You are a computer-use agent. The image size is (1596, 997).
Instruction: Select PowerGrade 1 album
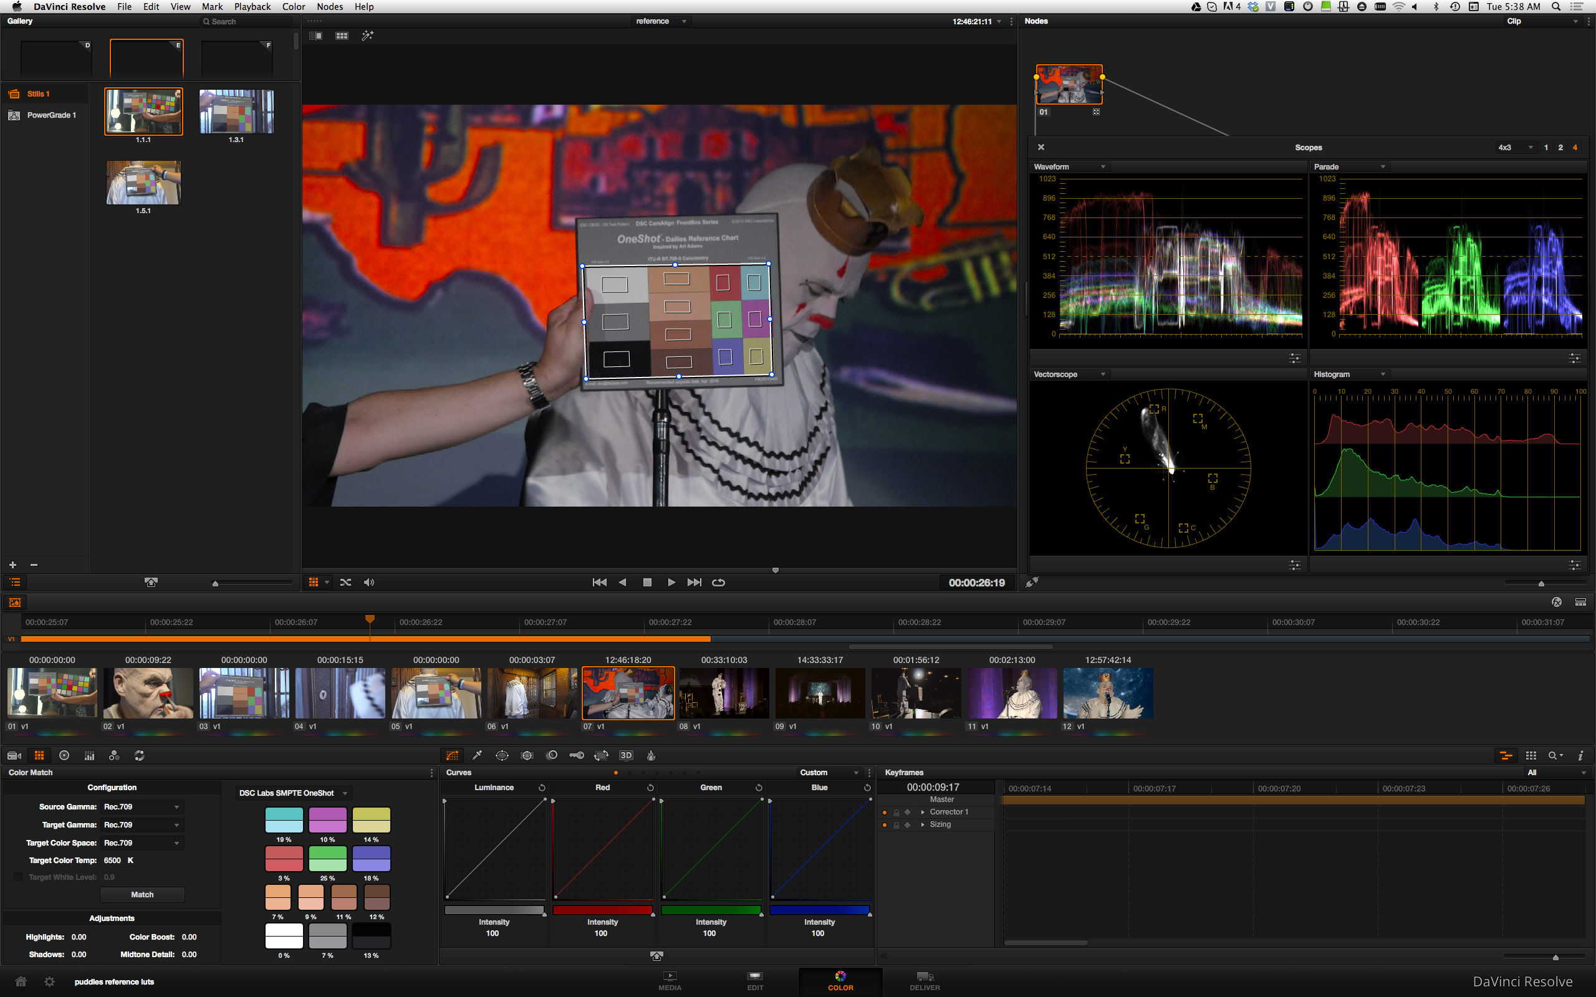(x=52, y=115)
